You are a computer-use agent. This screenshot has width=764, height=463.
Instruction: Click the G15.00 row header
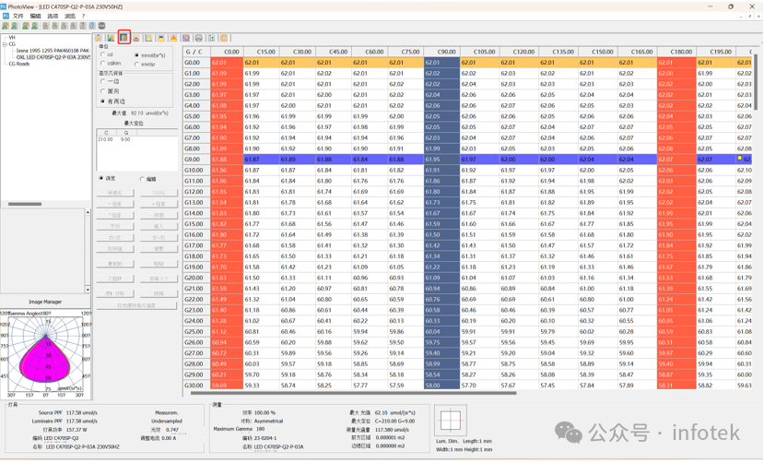(x=197, y=224)
